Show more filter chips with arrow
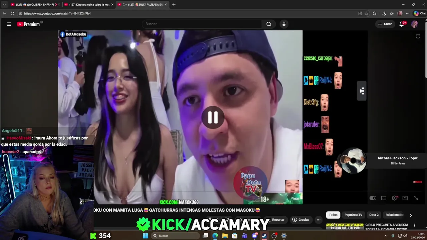Viewport: 427px width, 240px height. [411, 215]
